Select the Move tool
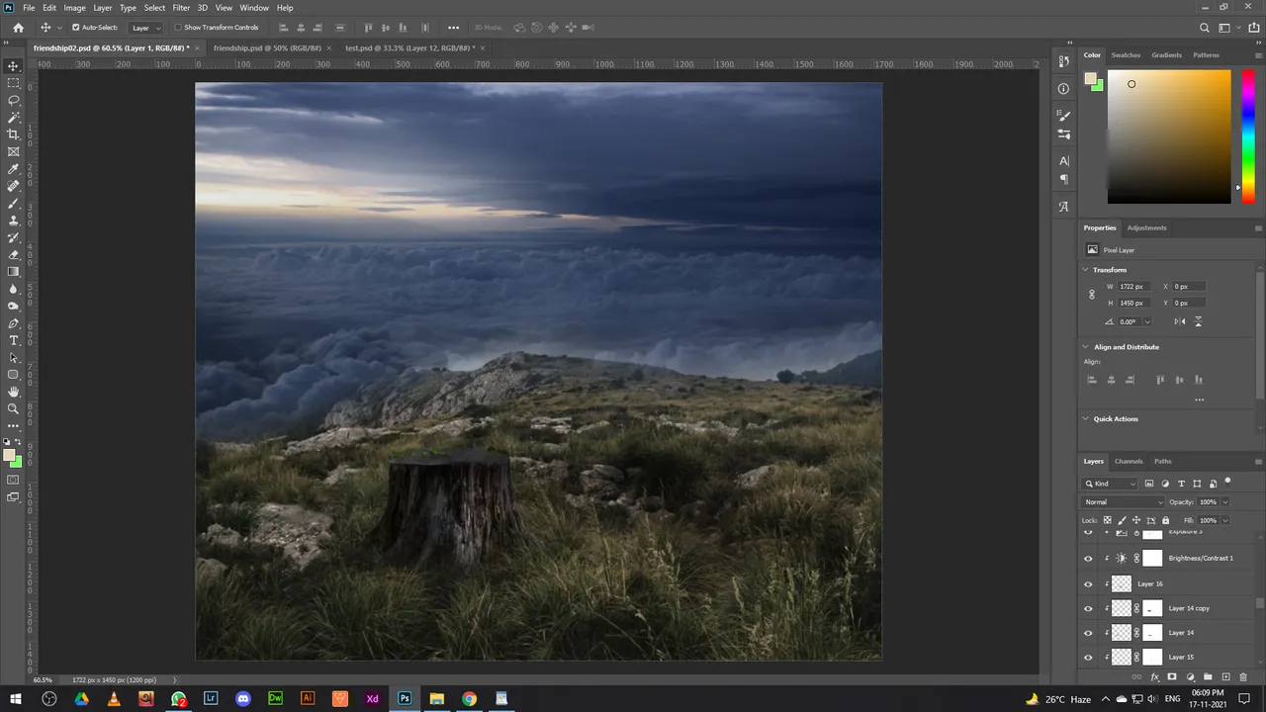This screenshot has height=712, width=1266. point(13,66)
